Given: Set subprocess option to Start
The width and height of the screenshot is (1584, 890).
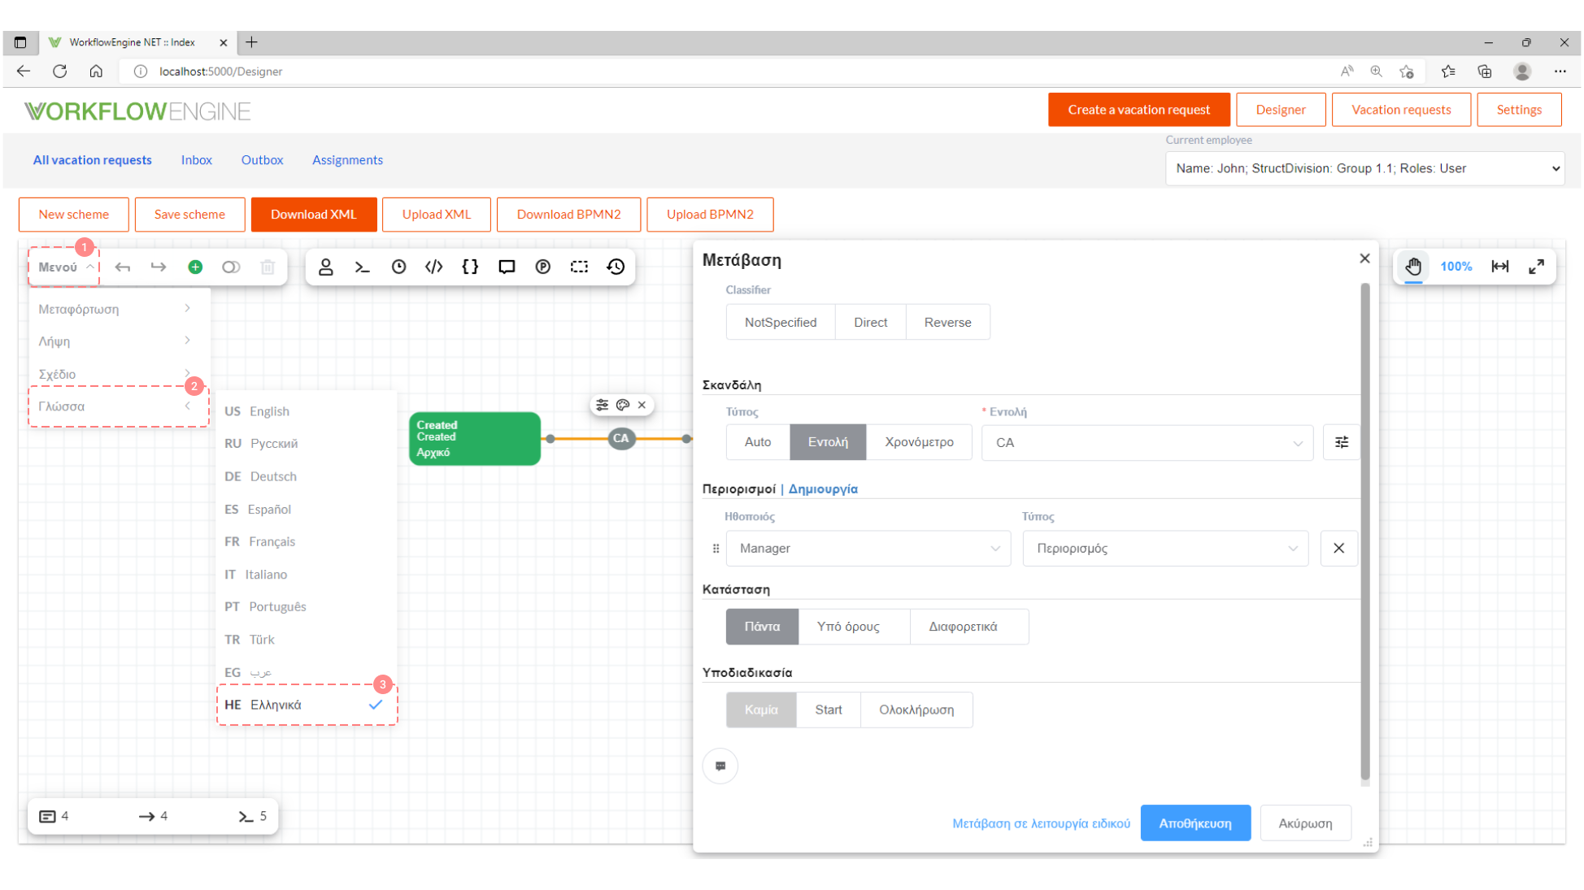Looking at the screenshot, I should tap(829, 710).
